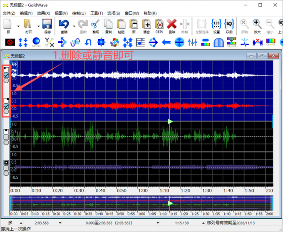283x232 pixels.
Task: Open the length 2:03.563 dropdown arrow
Action: click(x=60, y=223)
